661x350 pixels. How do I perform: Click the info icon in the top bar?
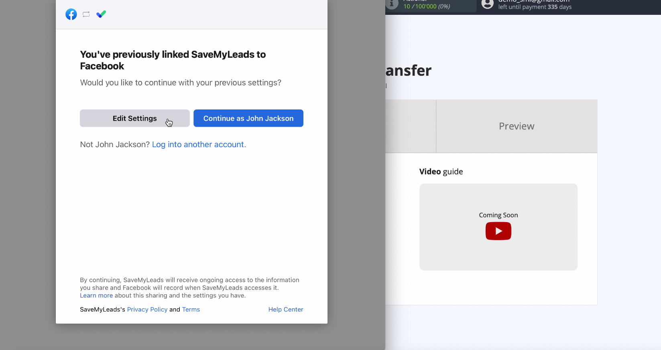(x=392, y=4)
